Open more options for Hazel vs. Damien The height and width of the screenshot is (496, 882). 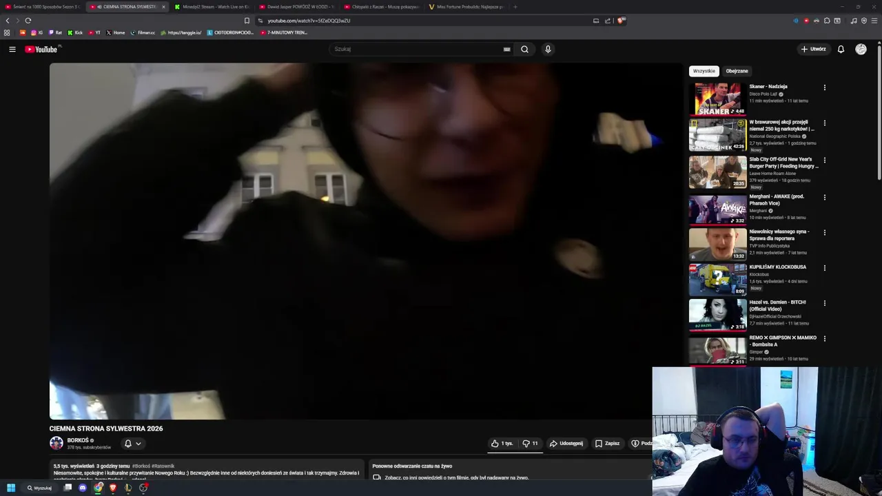824,303
